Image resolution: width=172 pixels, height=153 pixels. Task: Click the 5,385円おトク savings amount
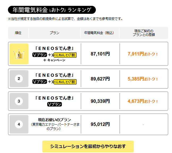(143, 79)
